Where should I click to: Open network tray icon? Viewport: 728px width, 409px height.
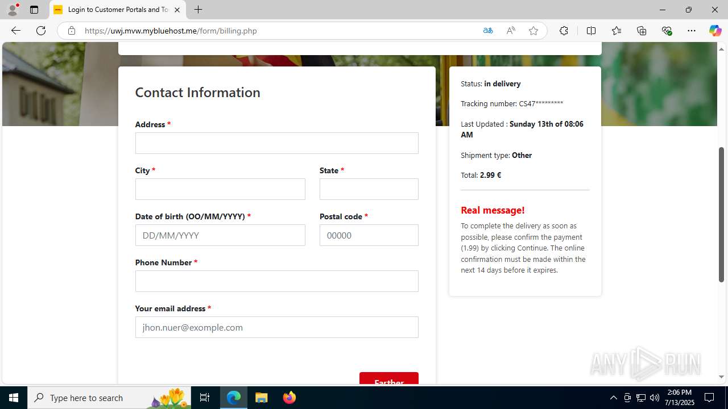coord(641,398)
